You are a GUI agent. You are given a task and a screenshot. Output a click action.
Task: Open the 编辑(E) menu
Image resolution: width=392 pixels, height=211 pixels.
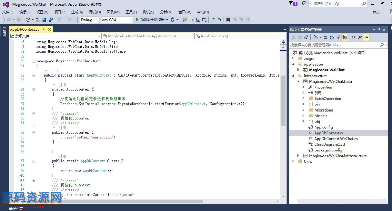(x=25, y=12)
